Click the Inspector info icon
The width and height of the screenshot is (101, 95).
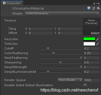pos(4,3)
